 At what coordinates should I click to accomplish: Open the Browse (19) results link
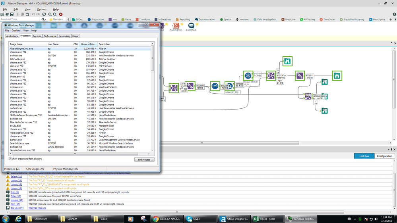point(17,208)
